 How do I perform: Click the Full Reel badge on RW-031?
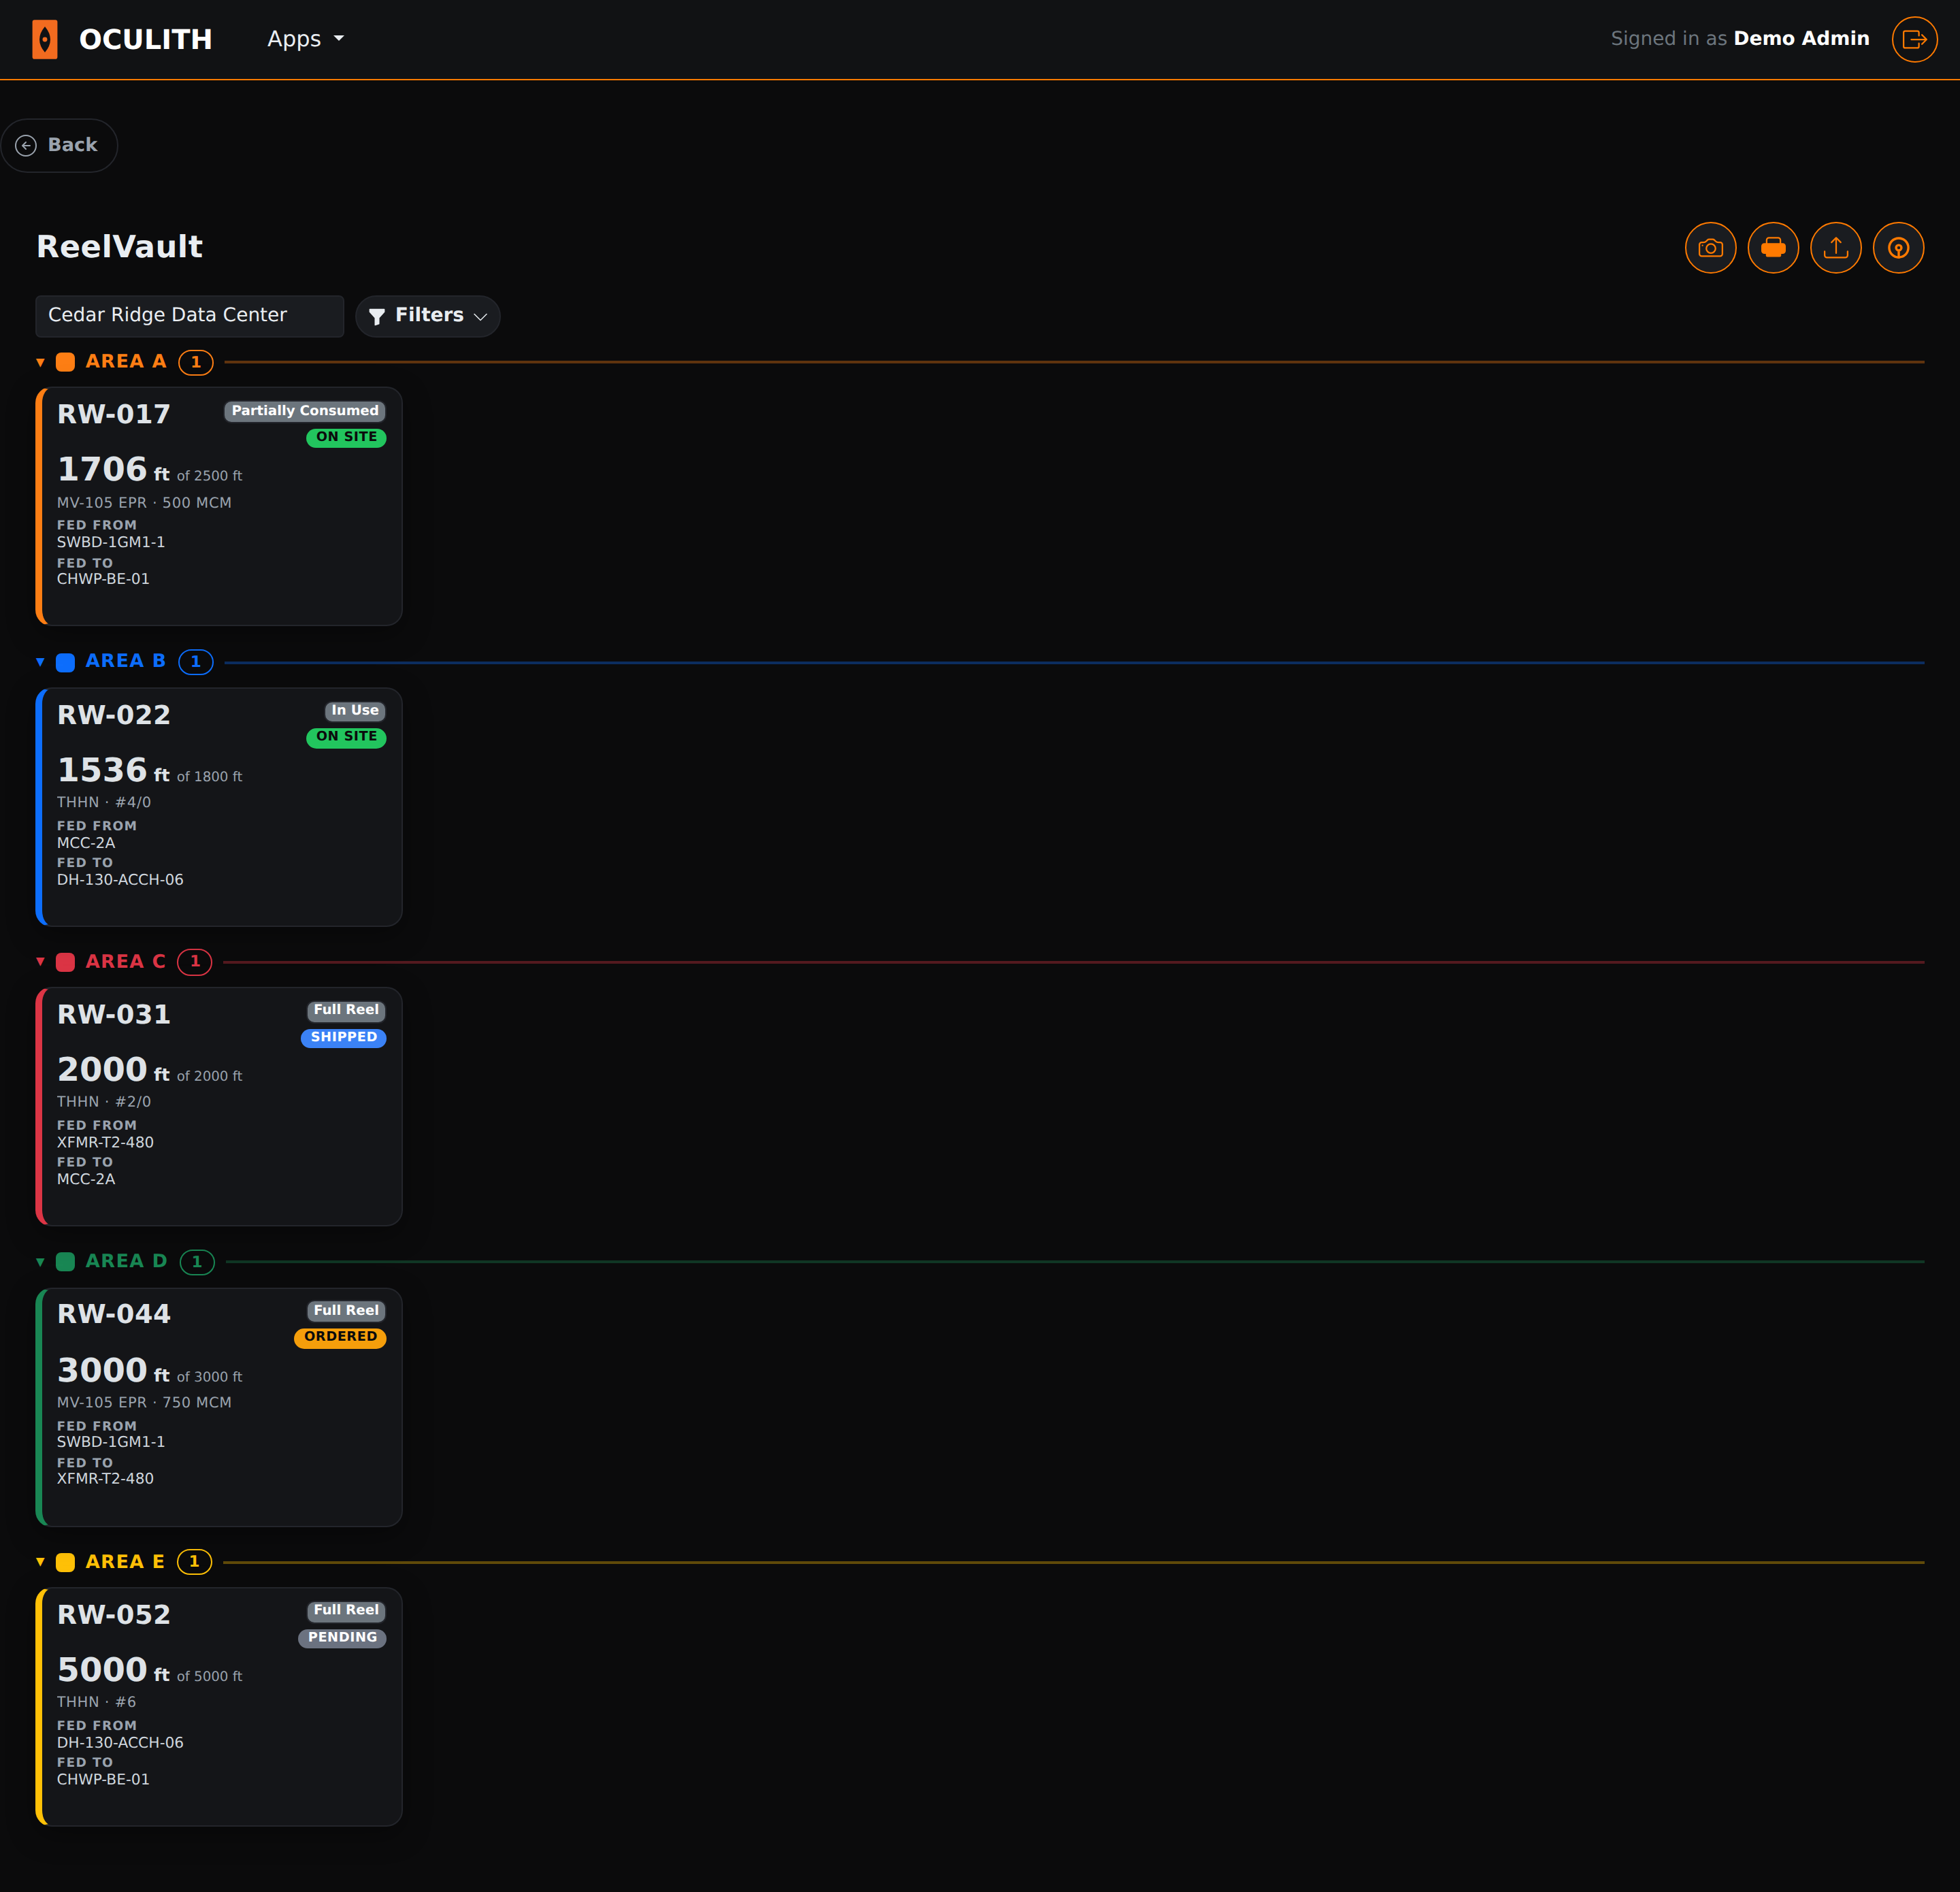click(x=346, y=1010)
